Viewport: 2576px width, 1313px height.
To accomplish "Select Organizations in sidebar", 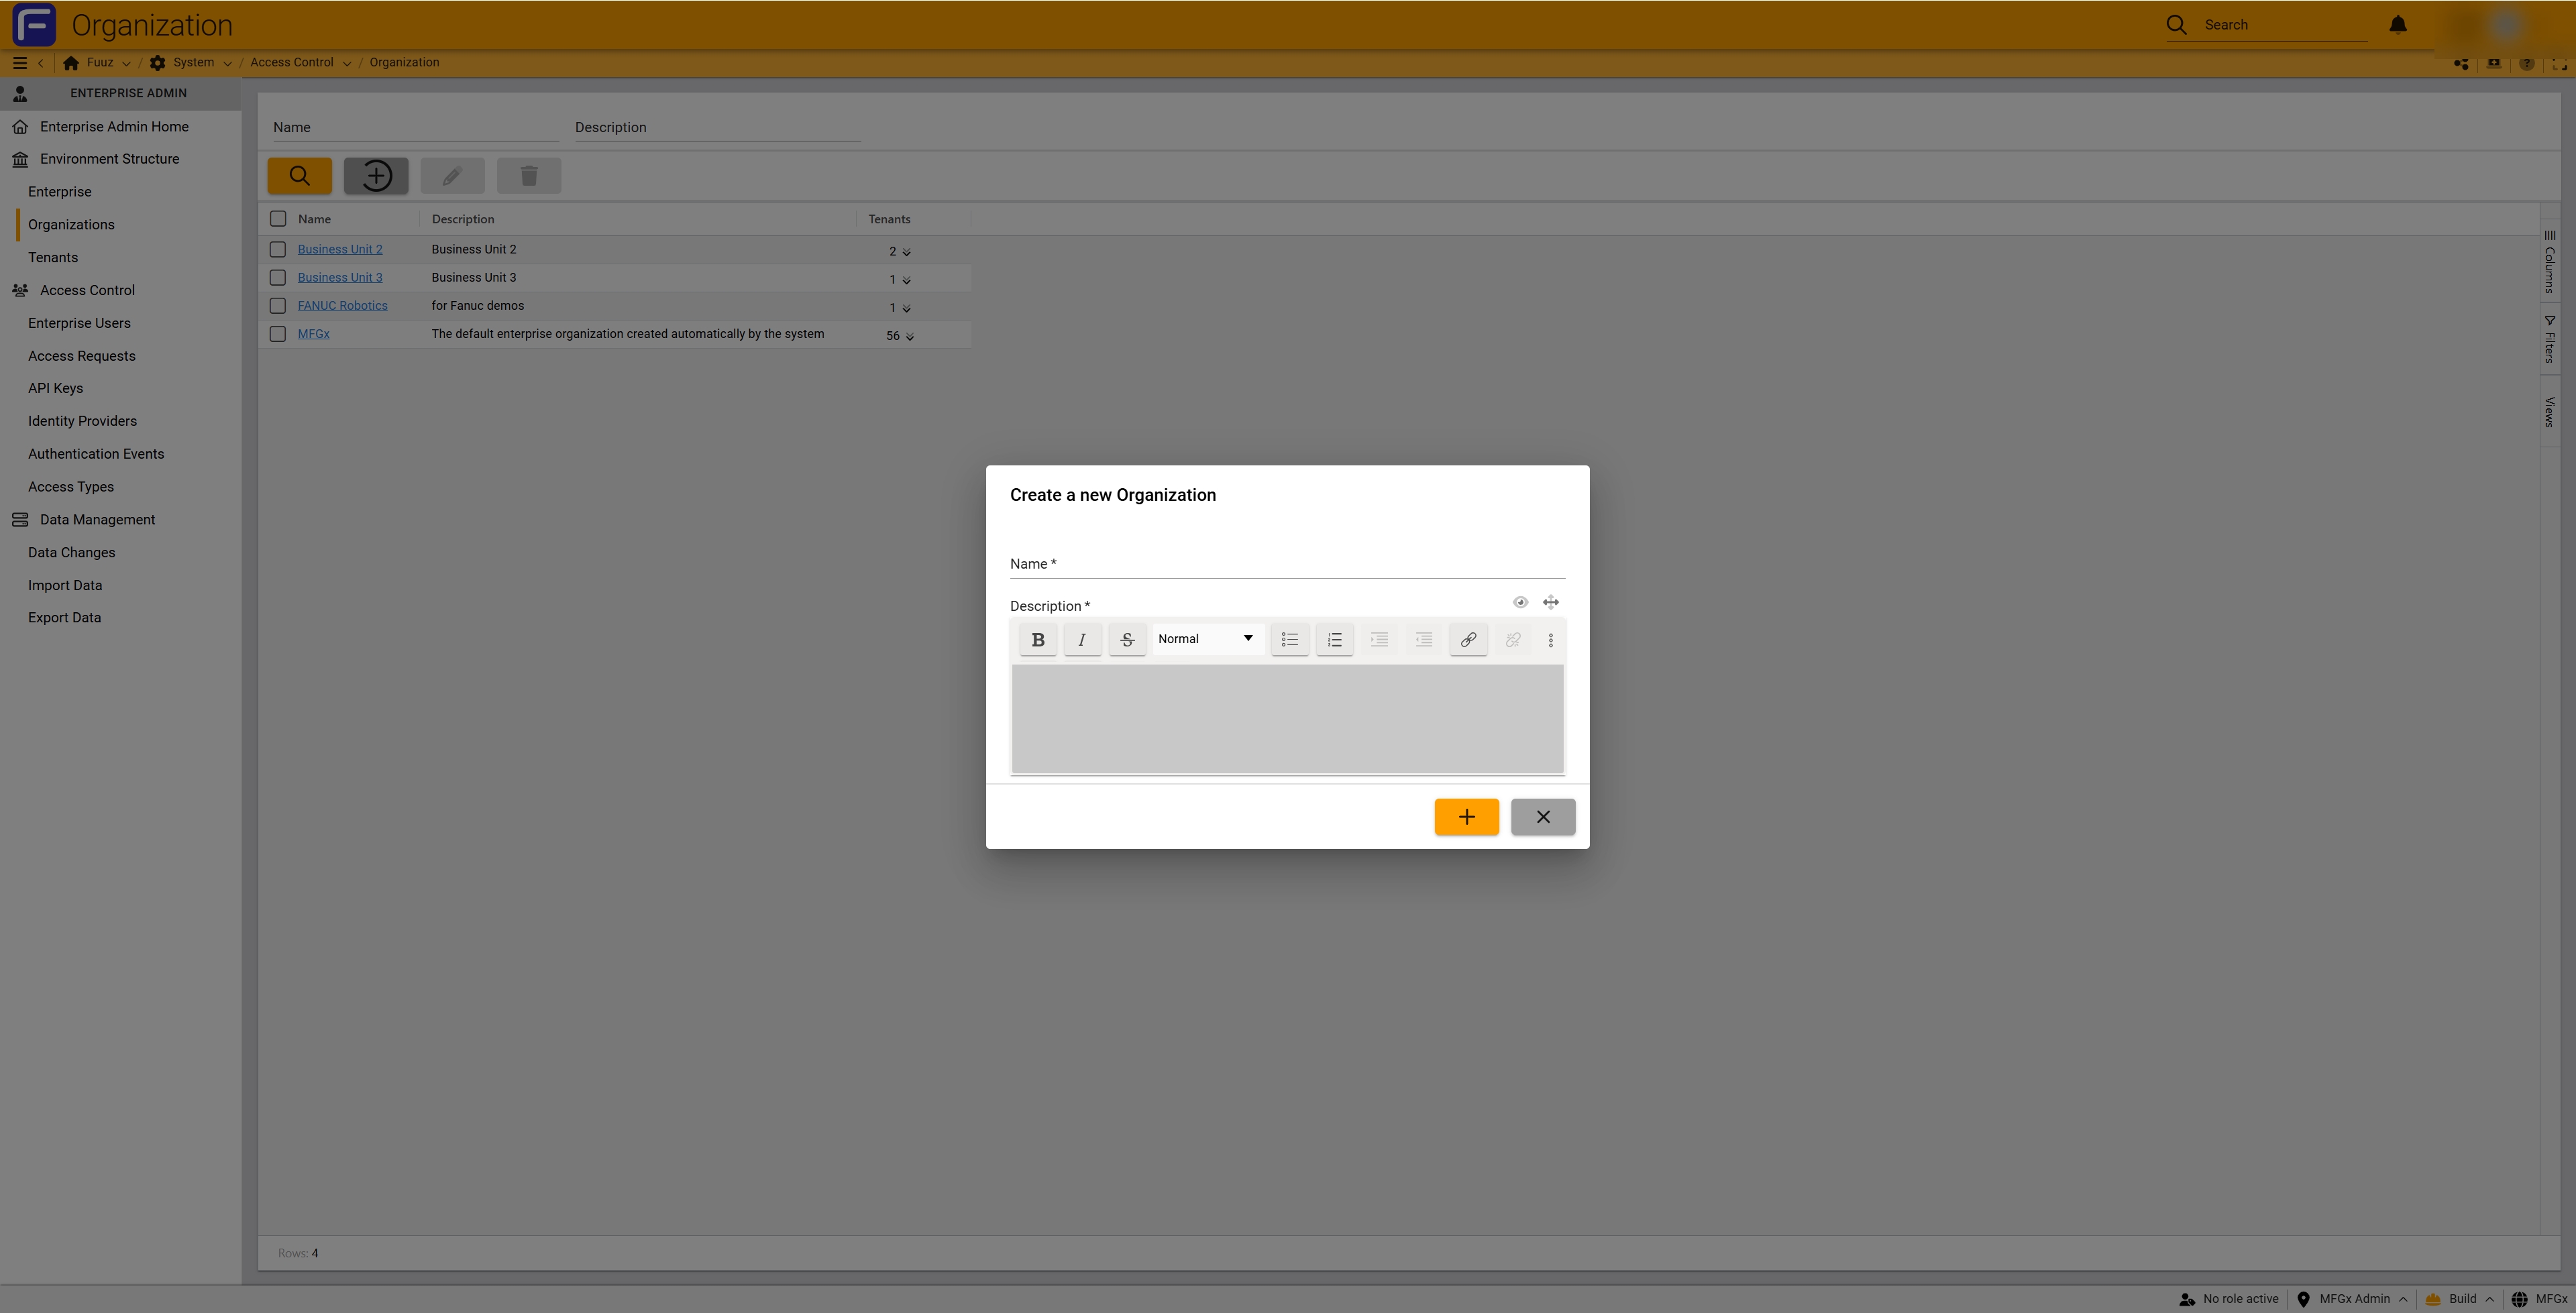I will coord(71,225).
